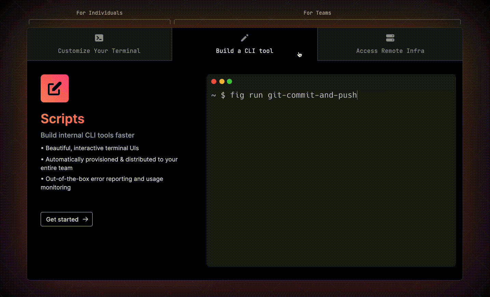Click the terminal prompt icon above Customize Your Terminal

(99, 38)
